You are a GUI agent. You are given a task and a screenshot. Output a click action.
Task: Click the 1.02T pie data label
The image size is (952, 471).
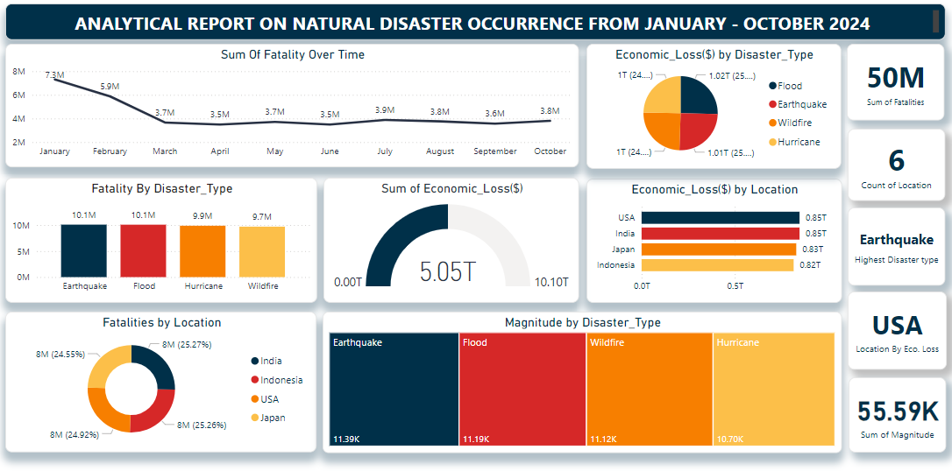tap(732, 76)
